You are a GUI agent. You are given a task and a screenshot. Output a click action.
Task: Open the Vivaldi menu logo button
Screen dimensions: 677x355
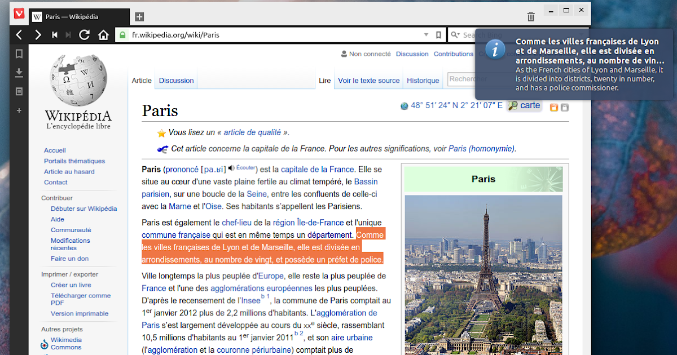point(19,14)
